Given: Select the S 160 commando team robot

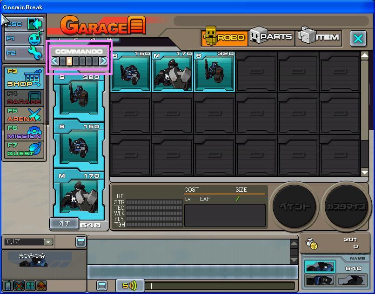Looking at the screenshot, I should (x=79, y=145).
